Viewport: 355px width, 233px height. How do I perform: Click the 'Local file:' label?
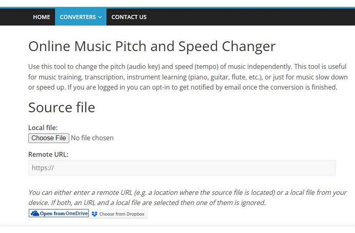click(43, 128)
